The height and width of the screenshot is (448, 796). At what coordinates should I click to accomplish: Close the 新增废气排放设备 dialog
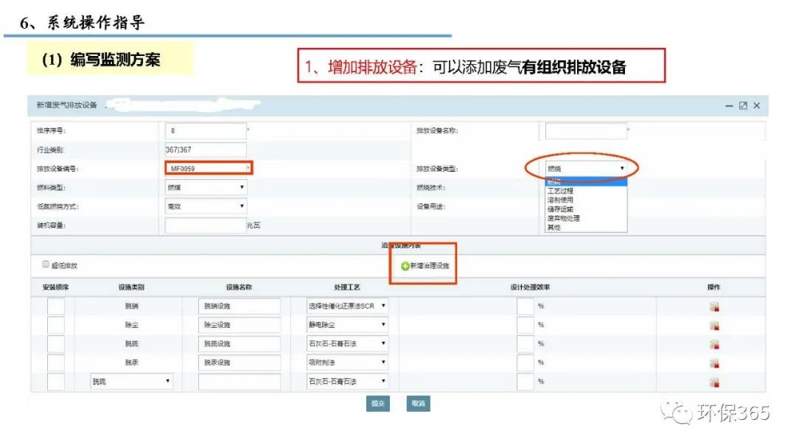[x=756, y=106]
